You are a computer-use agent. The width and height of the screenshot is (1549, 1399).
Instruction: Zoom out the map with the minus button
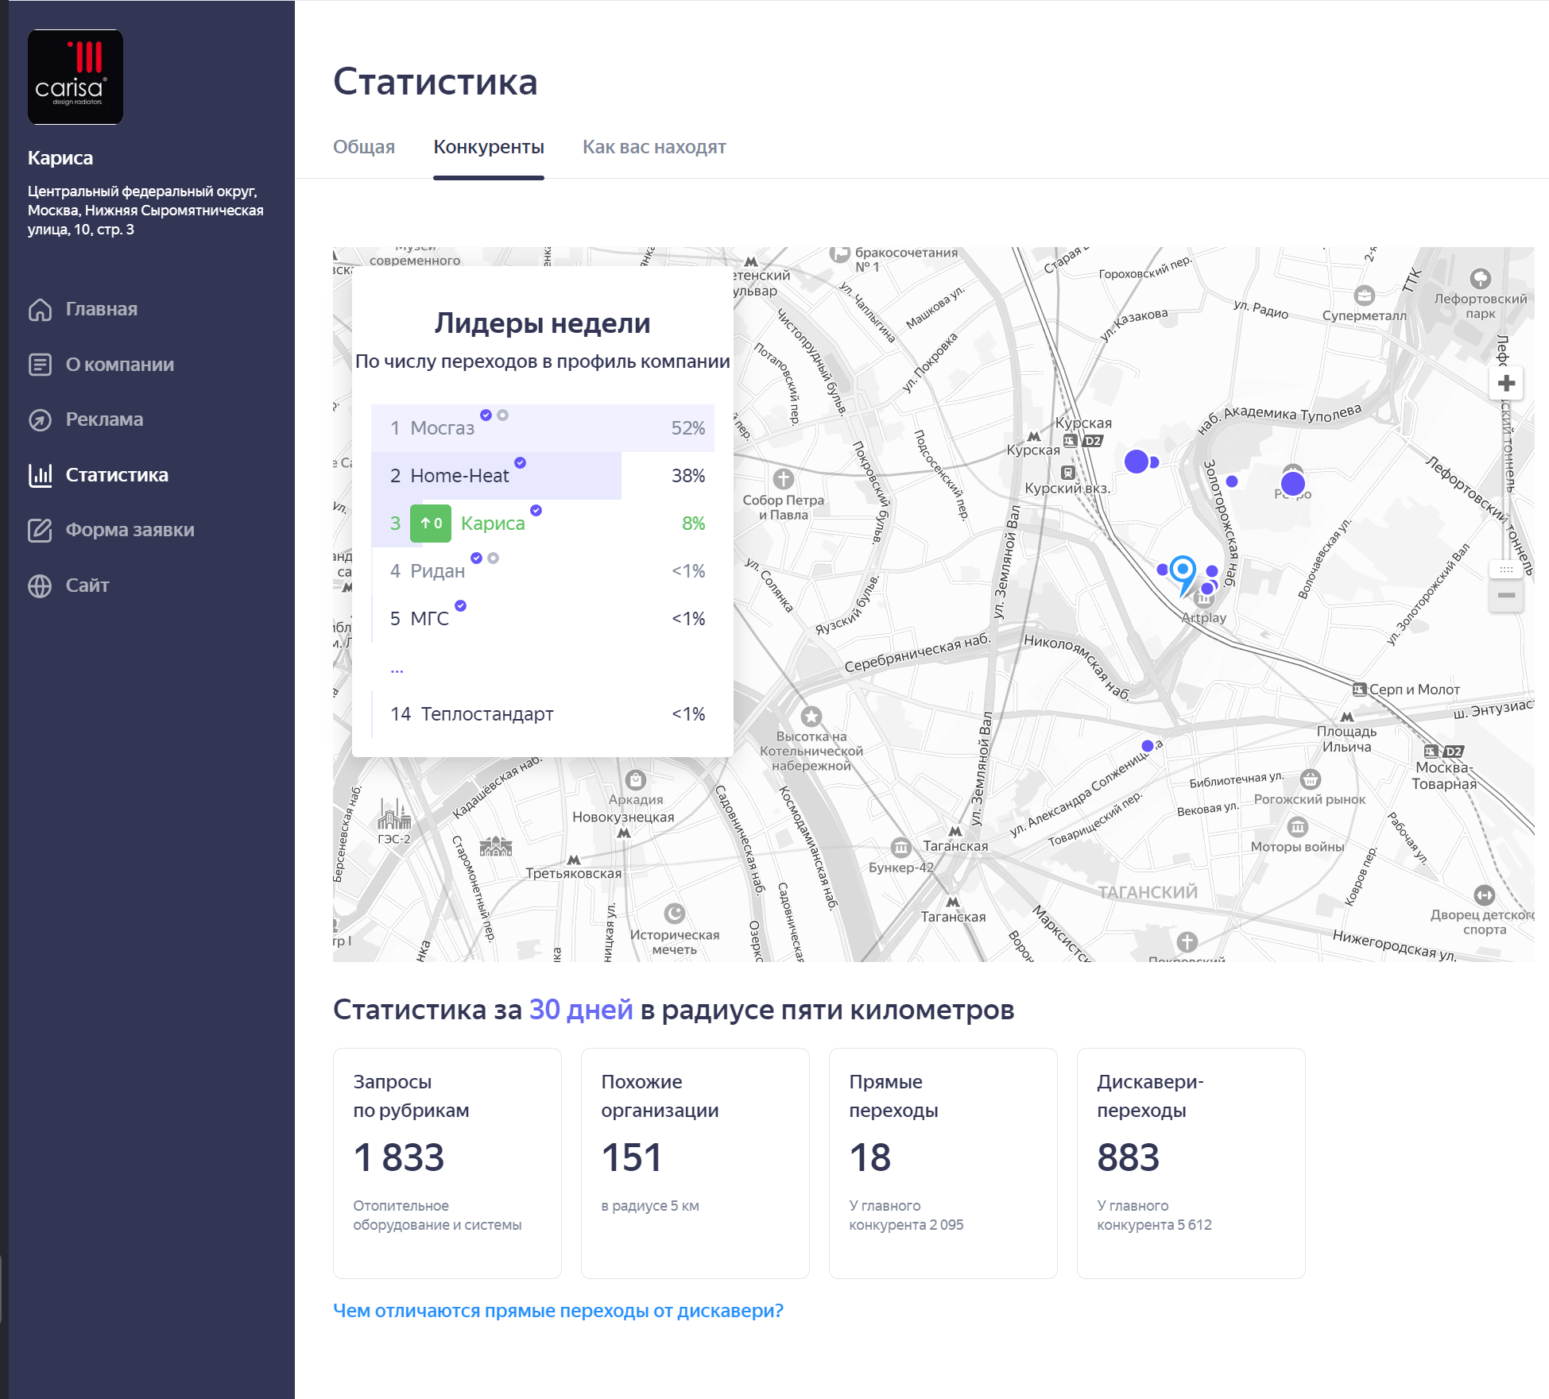1505,595
